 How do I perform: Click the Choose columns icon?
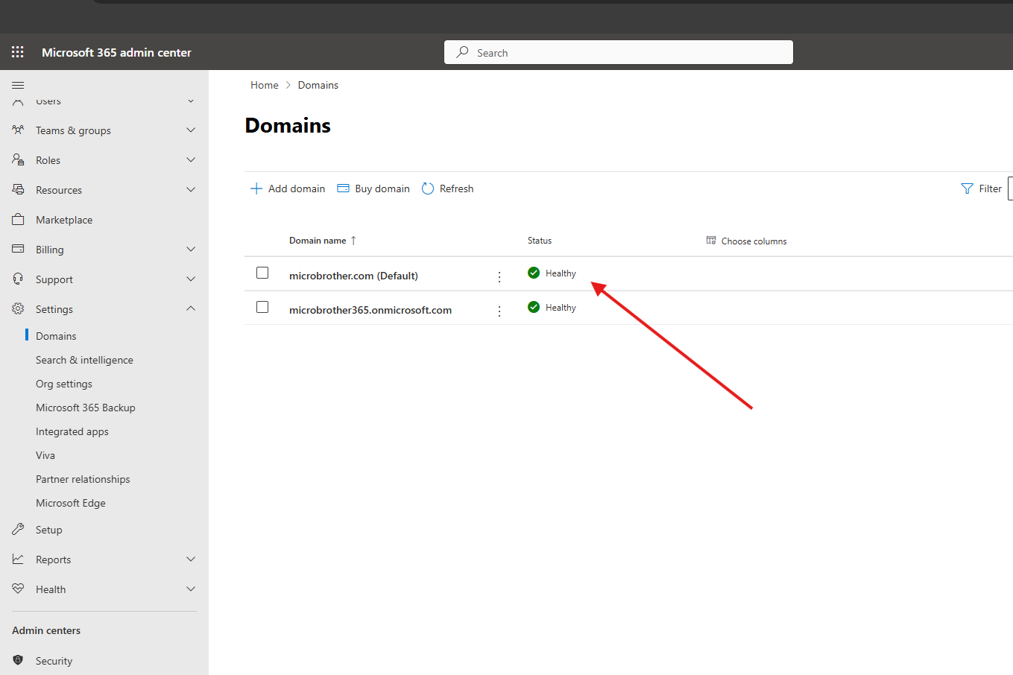click(711, 240)
